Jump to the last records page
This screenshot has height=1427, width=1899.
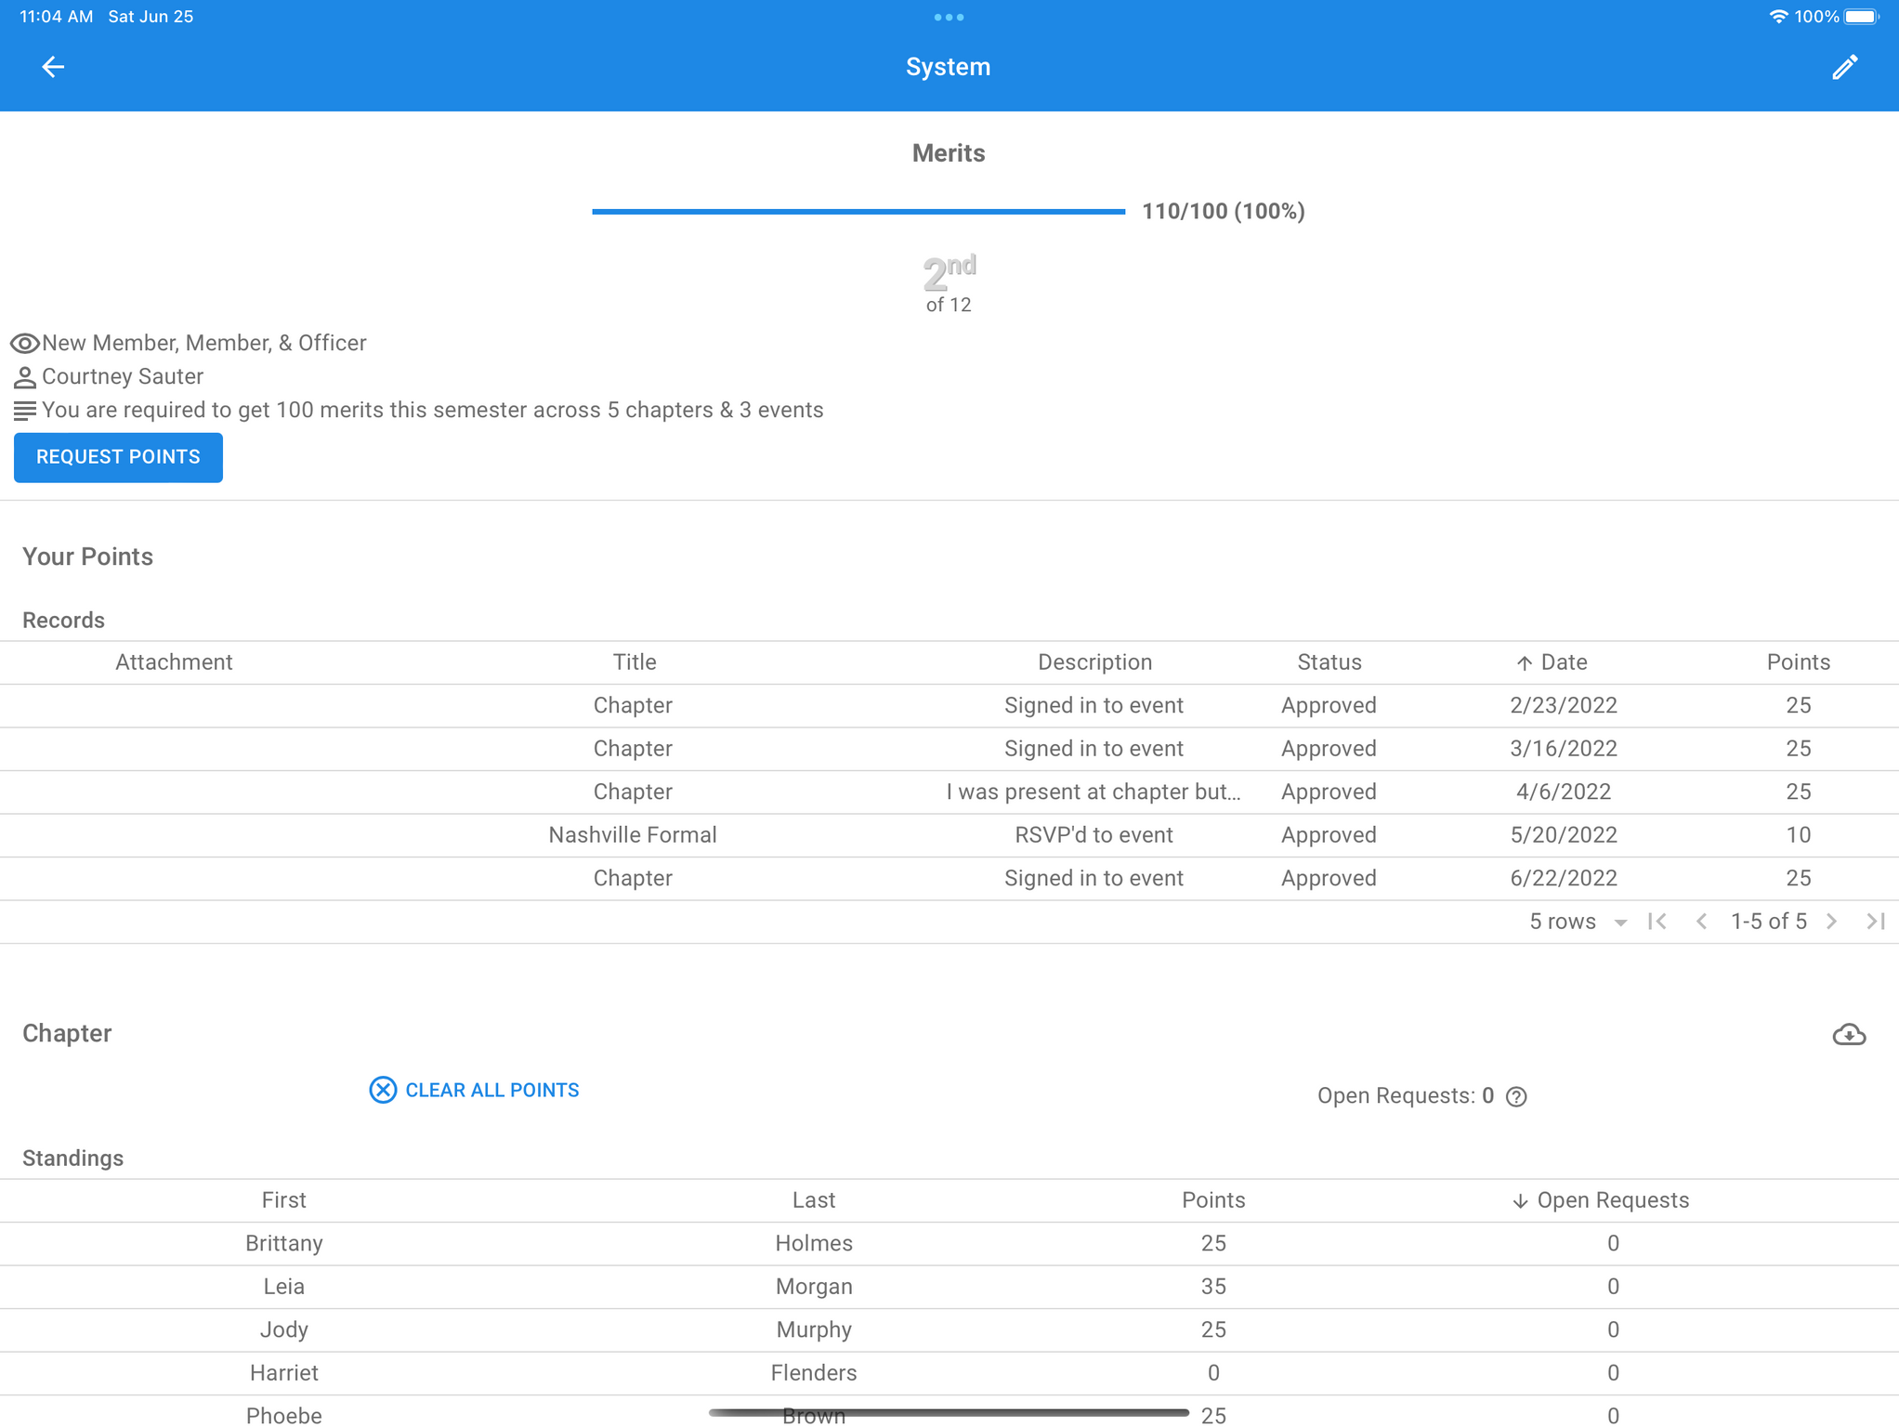[1876, 922]
